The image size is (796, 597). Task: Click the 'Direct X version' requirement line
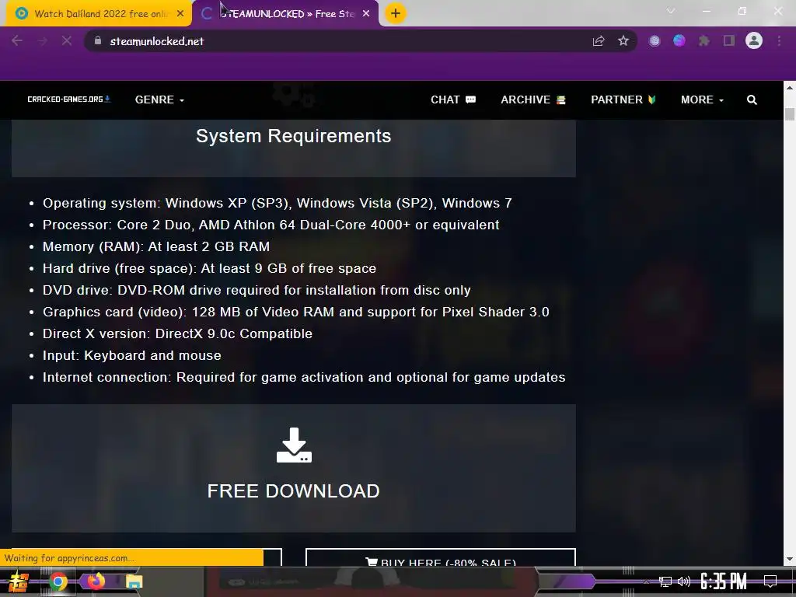(x=178, y=334)
